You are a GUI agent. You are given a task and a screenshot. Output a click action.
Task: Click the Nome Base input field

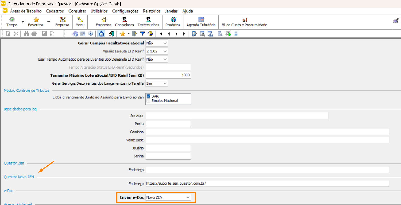[267, 140]
